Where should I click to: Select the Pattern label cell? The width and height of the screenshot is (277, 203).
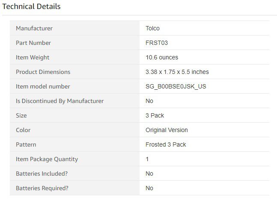pos(74,144)
